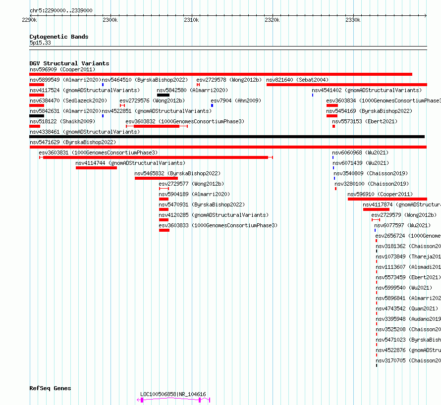Click the nsv4522876 variant label
This screenshot has width=441, height=405.
[x=408, y=350]
